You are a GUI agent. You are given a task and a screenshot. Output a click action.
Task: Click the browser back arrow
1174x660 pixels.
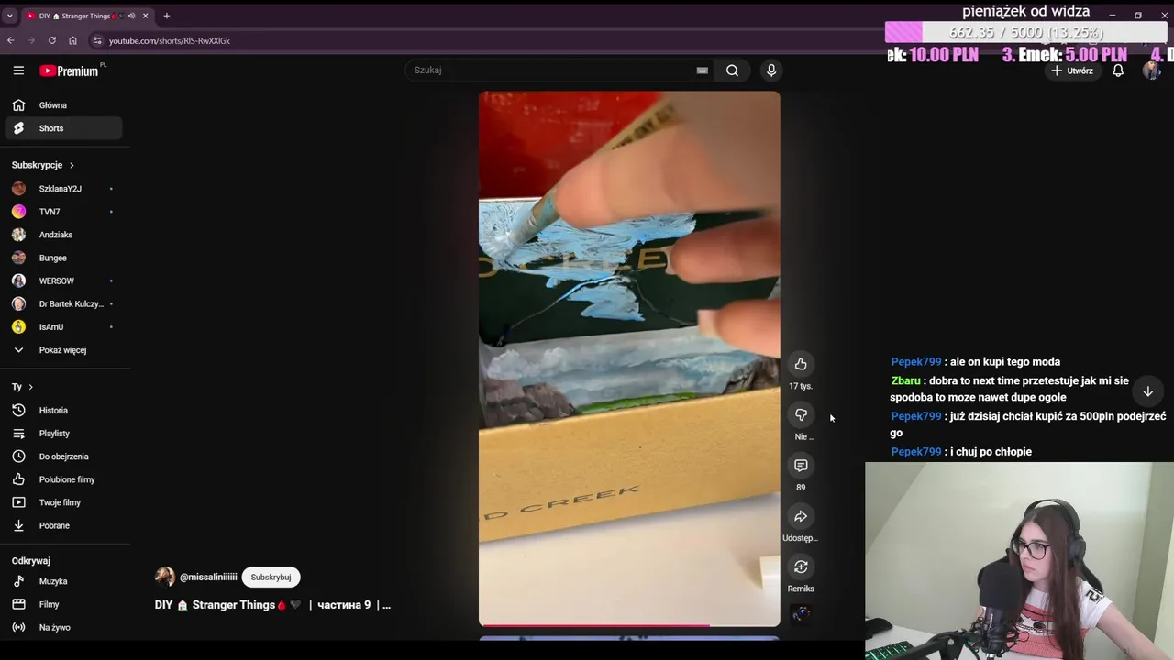[x=11, y=40]
